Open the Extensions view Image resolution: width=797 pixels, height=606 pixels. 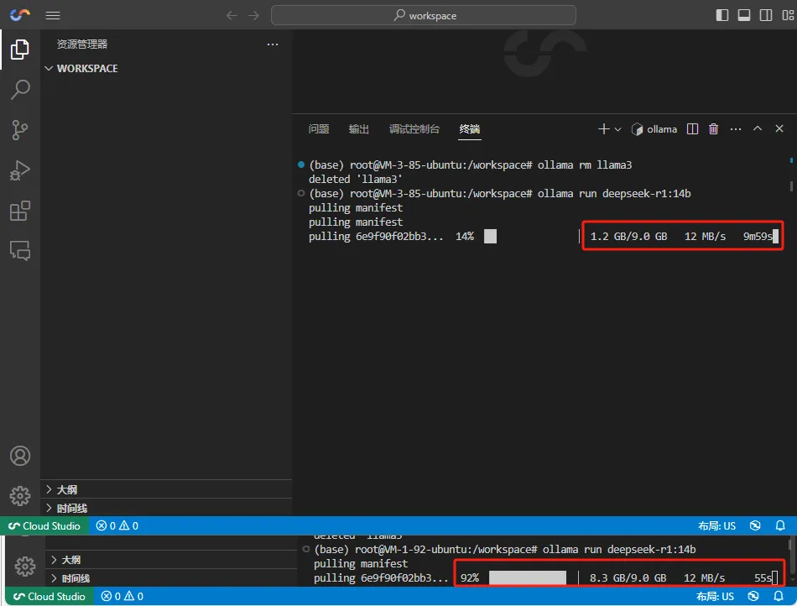[20, 211]
